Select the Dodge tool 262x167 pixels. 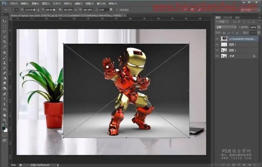point(4,88)
